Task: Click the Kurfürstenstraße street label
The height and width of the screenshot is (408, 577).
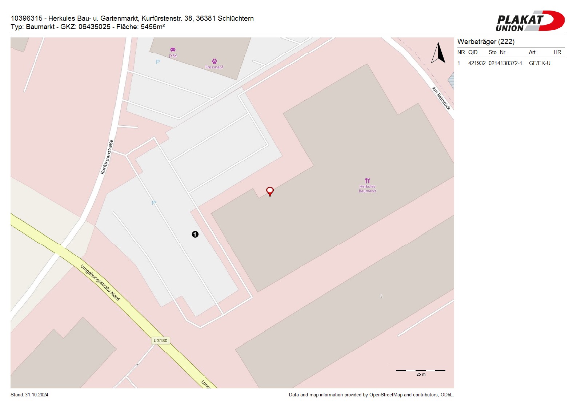Action: (107, 157)
